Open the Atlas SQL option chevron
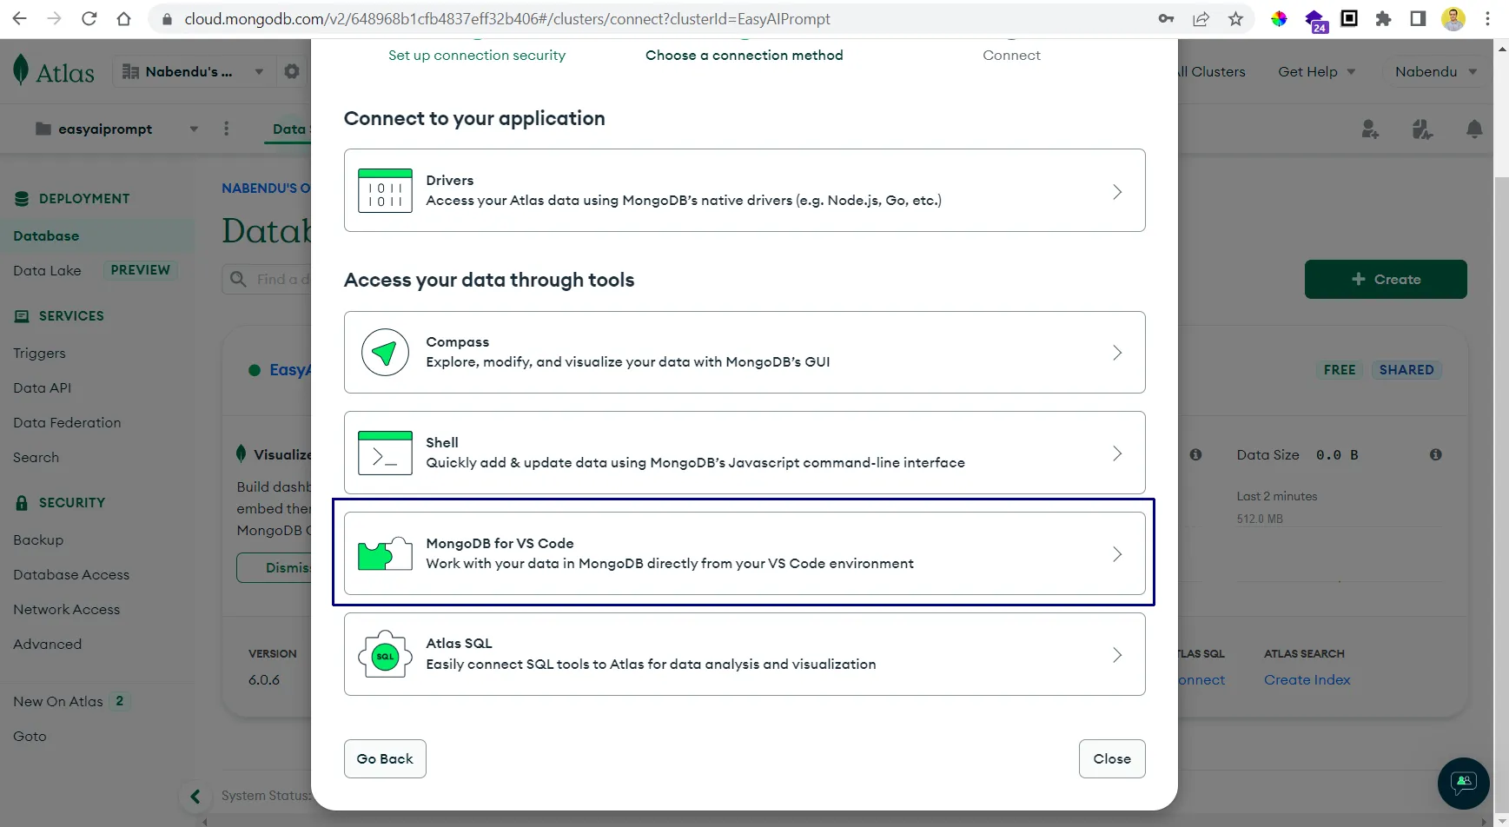The image size is (1509, 827). (1117, 655)
